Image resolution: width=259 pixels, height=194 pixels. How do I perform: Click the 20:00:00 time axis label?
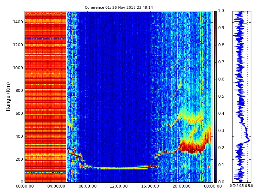click(x=182, y=186)
